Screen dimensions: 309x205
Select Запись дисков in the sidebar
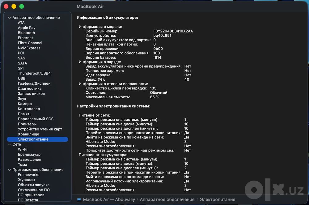click(x=31, y=94)
